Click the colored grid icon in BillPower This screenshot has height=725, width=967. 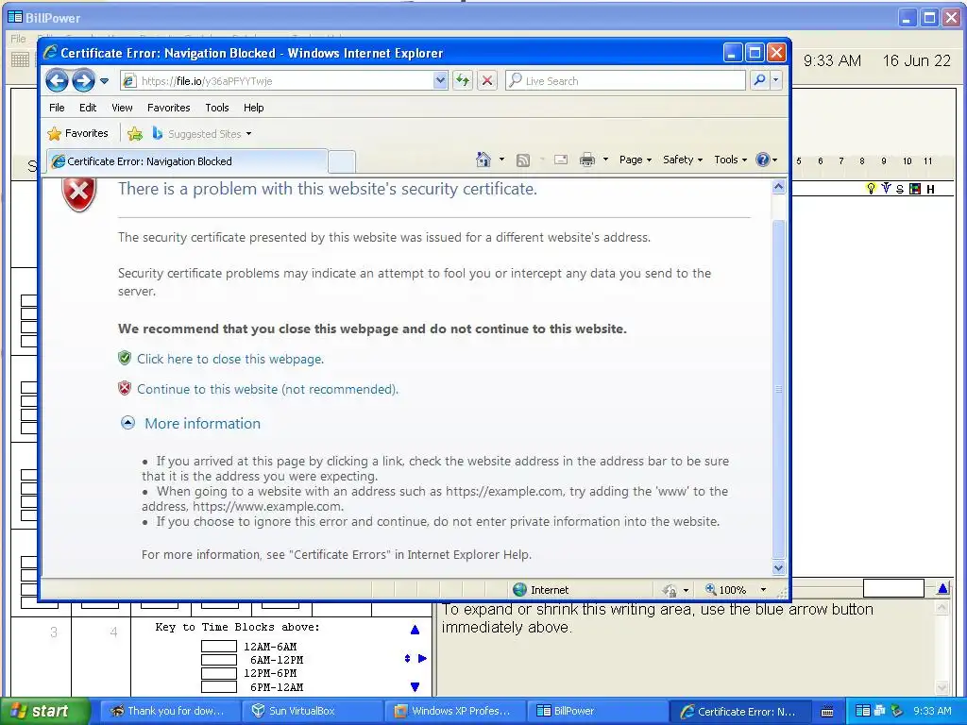click(915, 189)
